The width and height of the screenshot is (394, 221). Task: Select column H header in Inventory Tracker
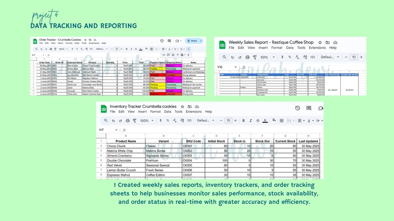308,136
